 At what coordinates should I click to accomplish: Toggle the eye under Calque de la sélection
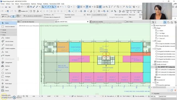(x=127, y=12)
